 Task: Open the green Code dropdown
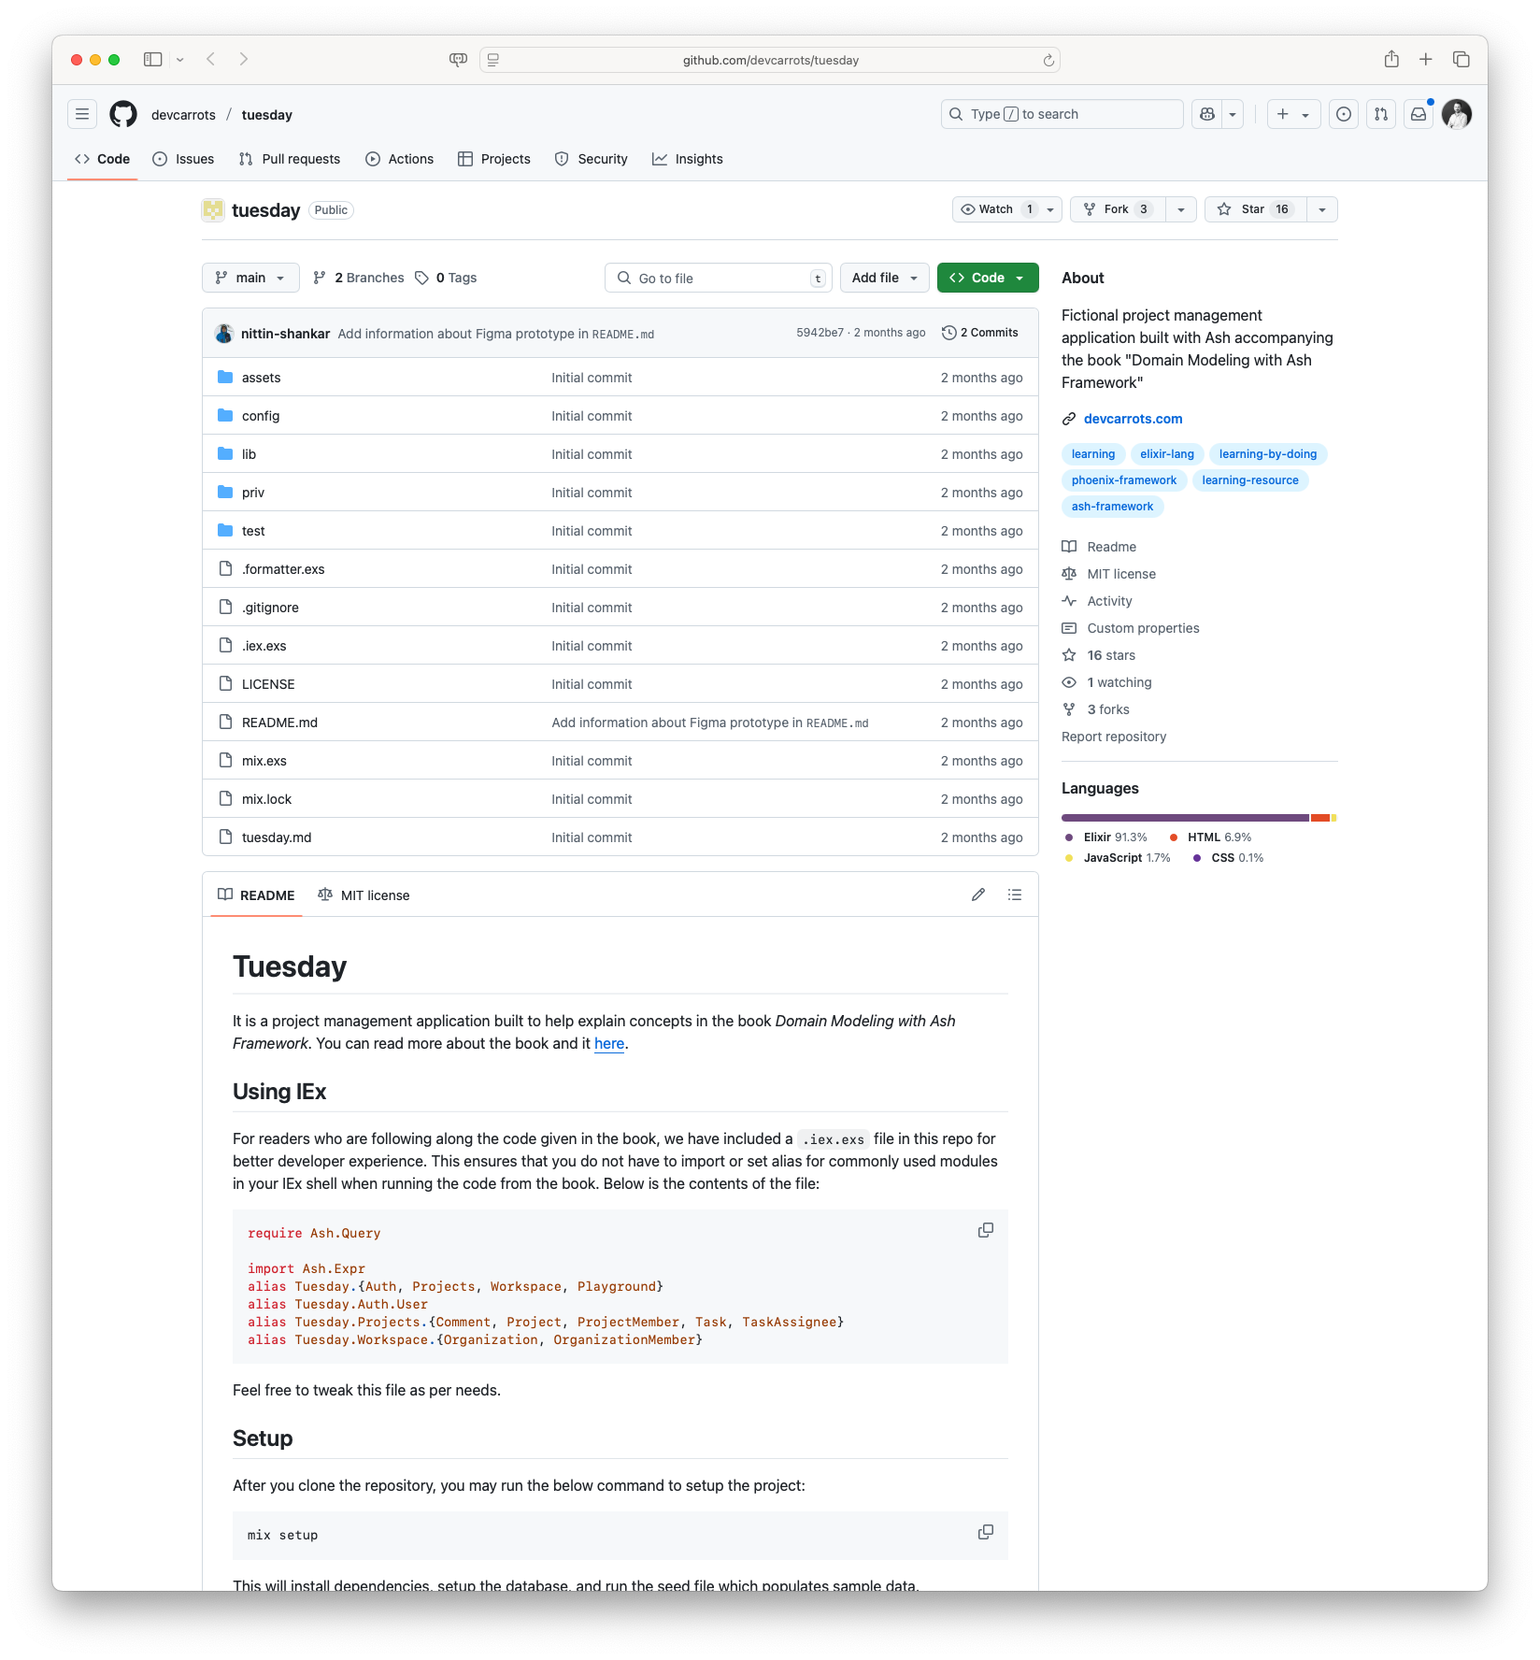pyautogui.click(x=988, y=278)
